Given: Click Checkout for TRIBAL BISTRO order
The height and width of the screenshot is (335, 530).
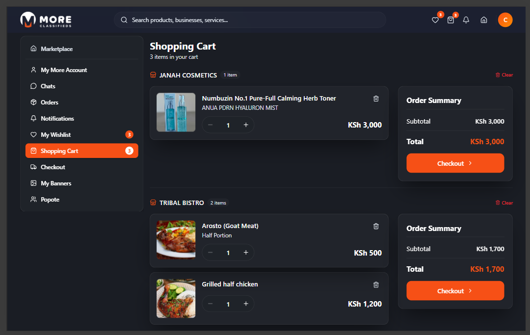Looking at the screenshot, I should tap(455, 290).
